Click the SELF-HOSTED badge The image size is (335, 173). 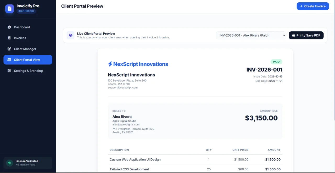pyautogui.click(x=26, y=11)
